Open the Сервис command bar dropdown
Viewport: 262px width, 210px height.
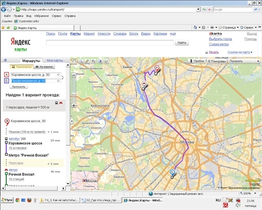248,27
